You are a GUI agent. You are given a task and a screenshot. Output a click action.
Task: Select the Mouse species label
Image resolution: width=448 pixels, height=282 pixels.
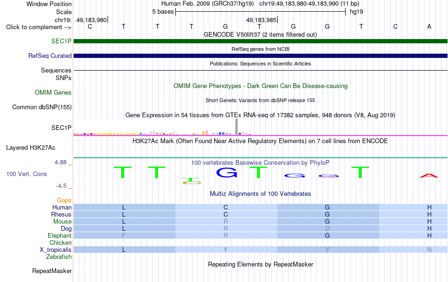63,222
